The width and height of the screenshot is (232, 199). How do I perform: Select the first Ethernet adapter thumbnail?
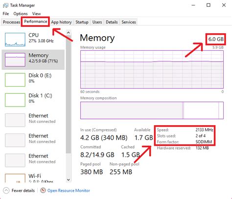(15, 120)
